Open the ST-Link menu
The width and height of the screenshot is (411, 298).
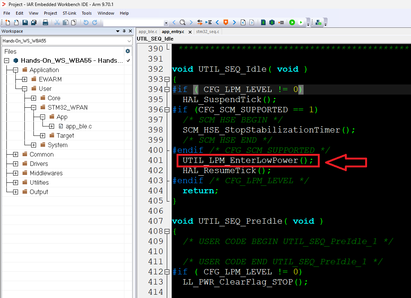69,13
